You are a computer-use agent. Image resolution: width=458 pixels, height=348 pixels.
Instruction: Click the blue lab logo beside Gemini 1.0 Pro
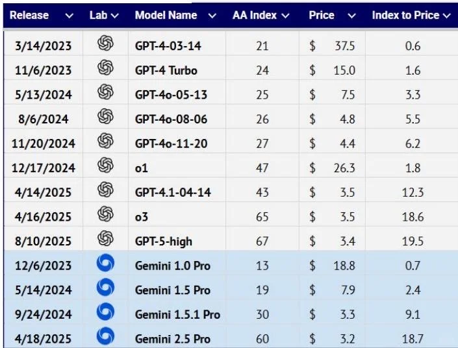pos(105,263)
